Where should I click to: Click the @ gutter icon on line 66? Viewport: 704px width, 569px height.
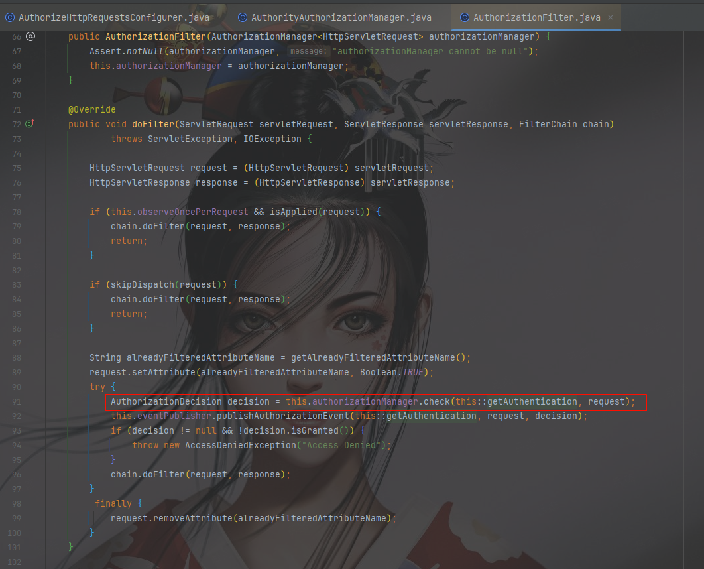[x=30, y=36]
